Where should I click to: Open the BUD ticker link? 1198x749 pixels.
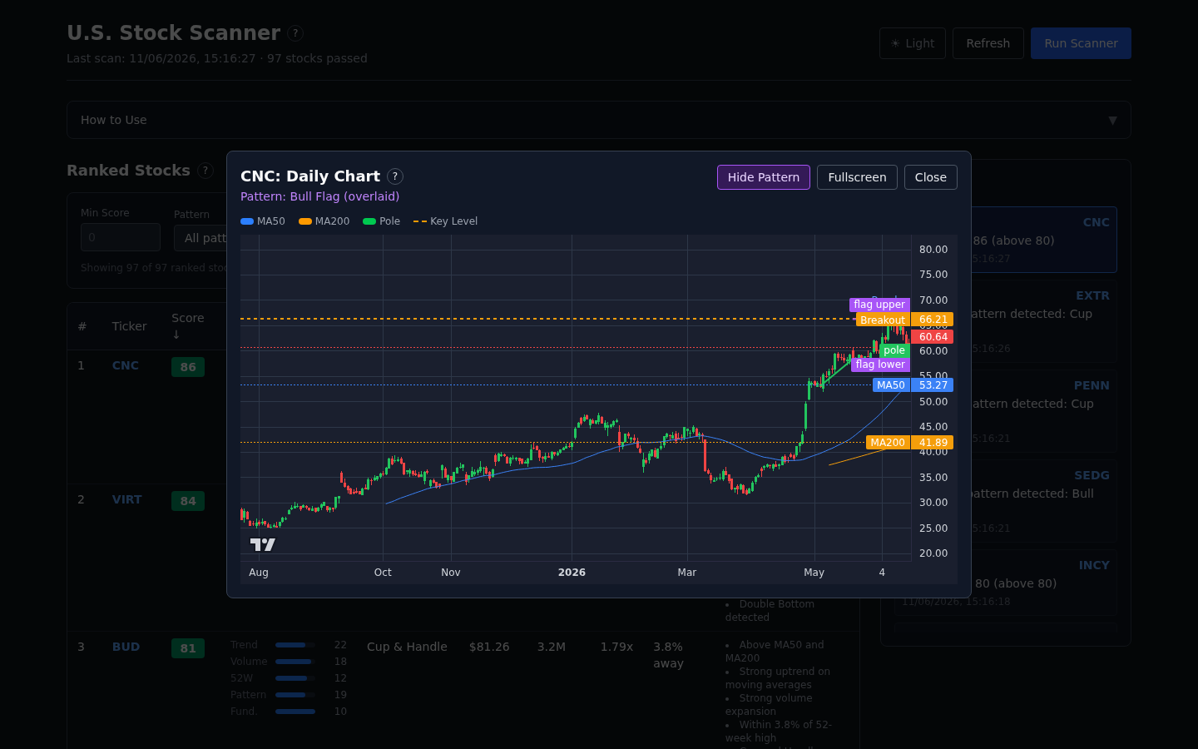point(126,647)
